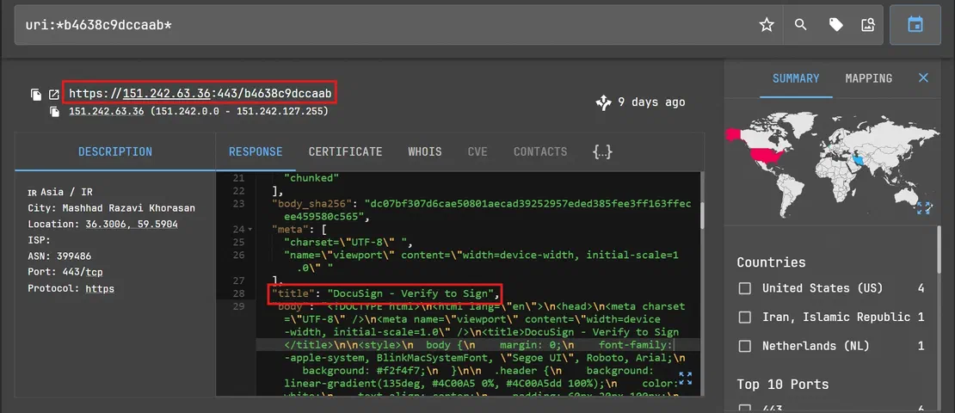The width and height of the screenshot is (955, 413).
Task: Switch to the MAPPING tab
Action: tap(868, 78)
